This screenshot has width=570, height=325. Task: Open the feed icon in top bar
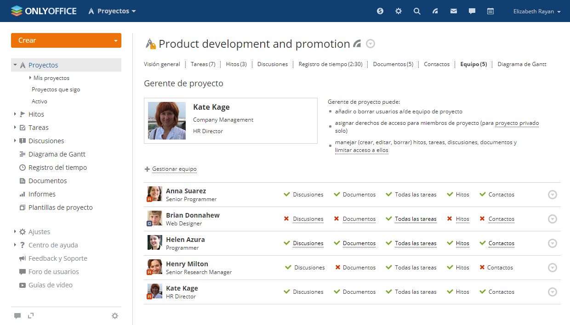pos(435,11)
